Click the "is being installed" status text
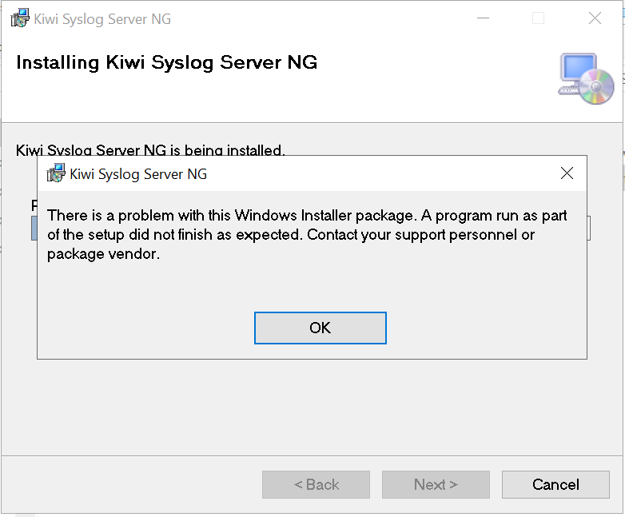Image resolution: width=625 pixels, height=517 pixels. (150, 149)
